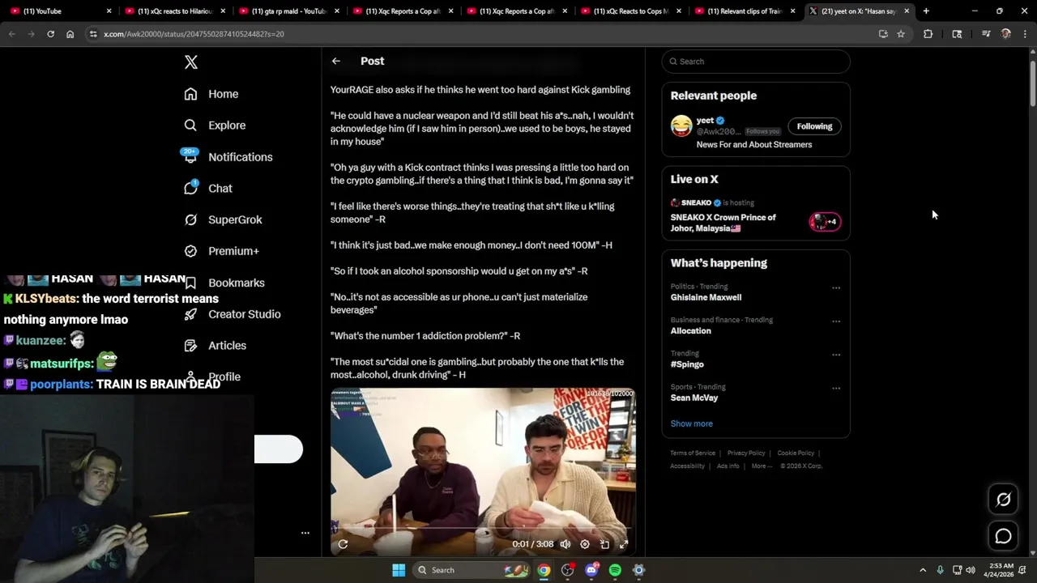Screen dimensions: 1037x583
Task: Click the Following button for yeet
Action: click(x=814, y=126)
